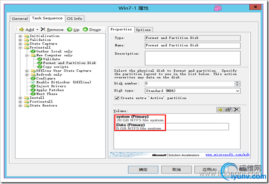Viewport: 269px width, 184px height.
Task: Expand the State Capture folder node
Action: tap(20, 44)
